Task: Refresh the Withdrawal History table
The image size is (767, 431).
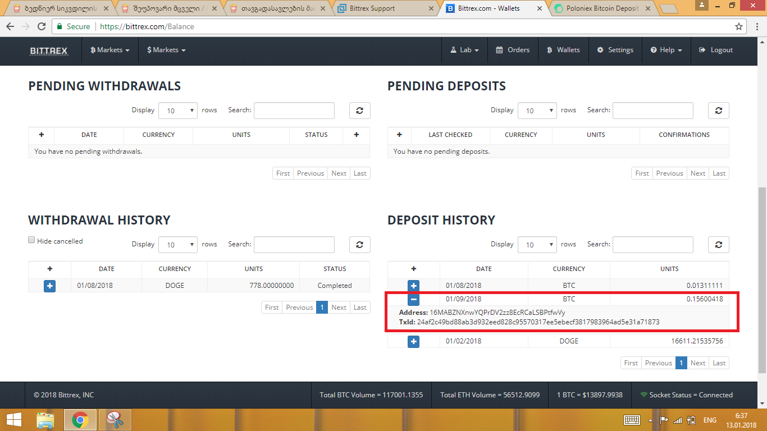Action: 360,245
